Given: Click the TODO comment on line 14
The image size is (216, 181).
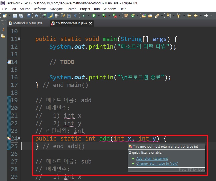Looking at the screenshot, I should tap(67, 62).
